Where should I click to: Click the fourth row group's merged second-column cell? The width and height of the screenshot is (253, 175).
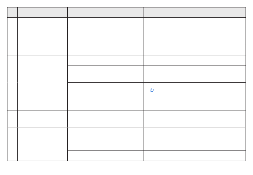42,119
